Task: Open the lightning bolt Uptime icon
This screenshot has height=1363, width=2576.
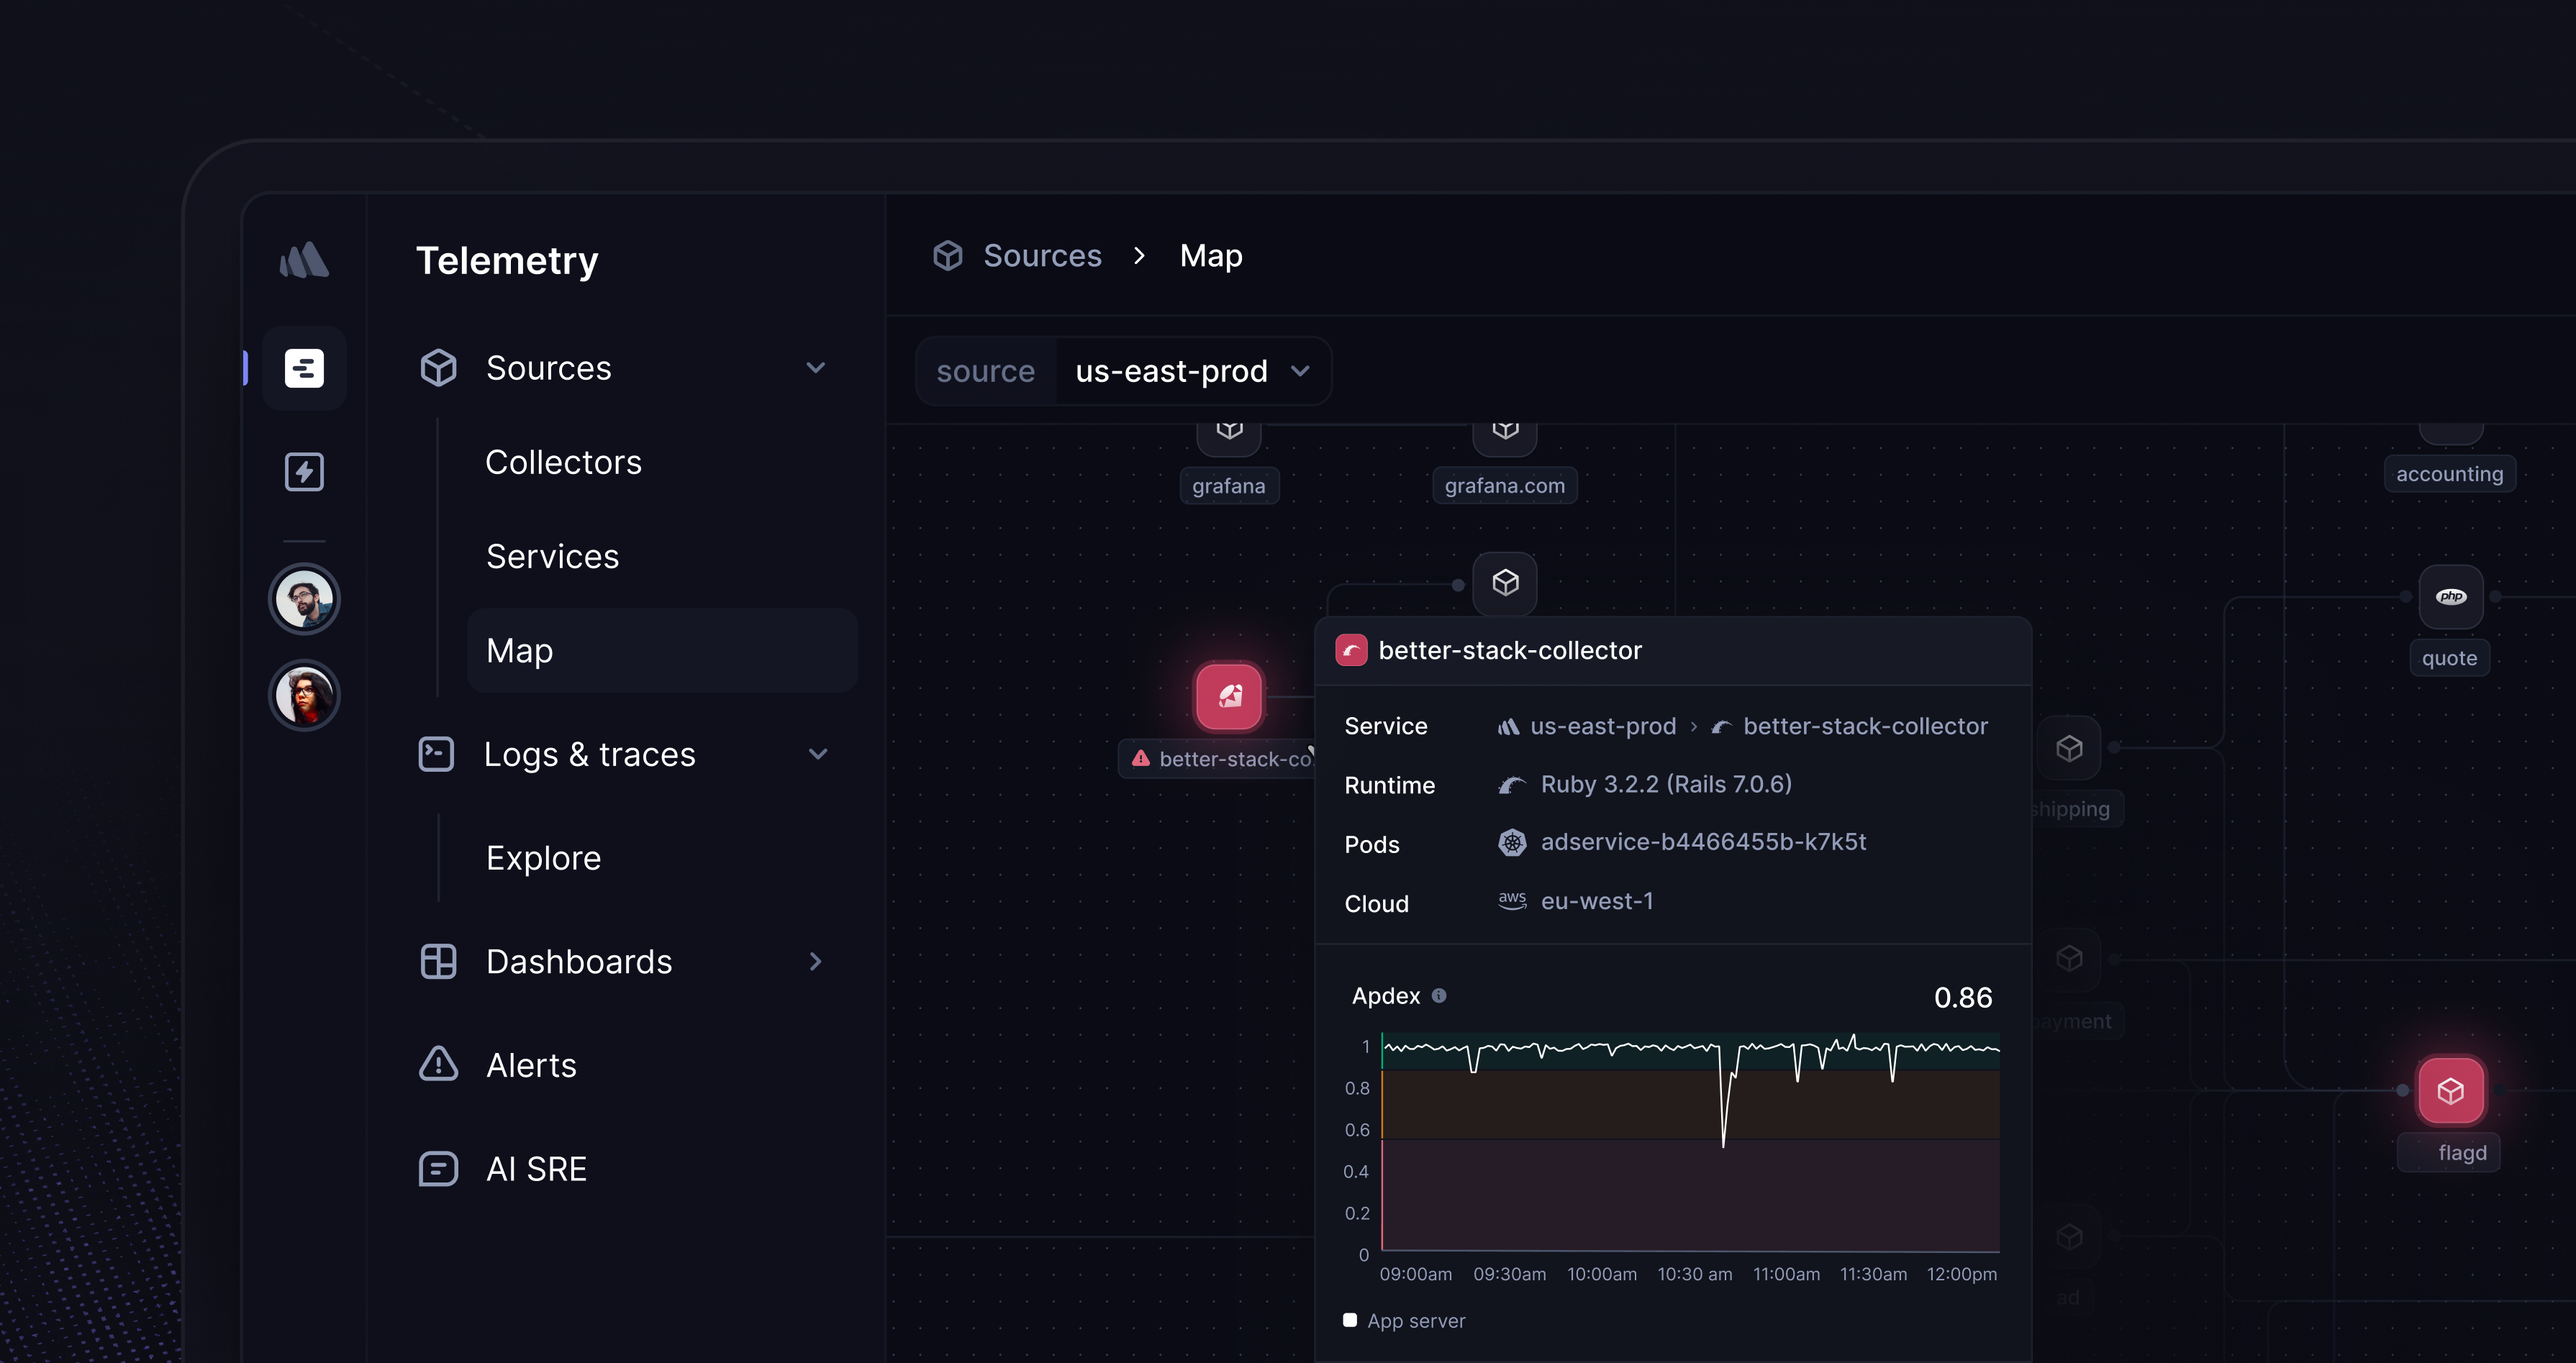Action: tap(304, 472)
